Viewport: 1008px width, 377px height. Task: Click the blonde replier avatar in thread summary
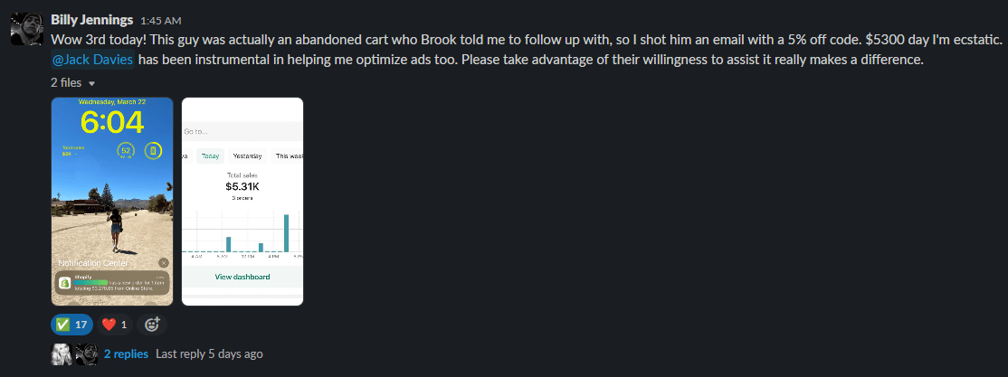point(61,353)
